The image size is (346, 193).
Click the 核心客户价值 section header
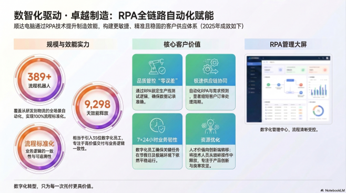[x=182, y=44]
